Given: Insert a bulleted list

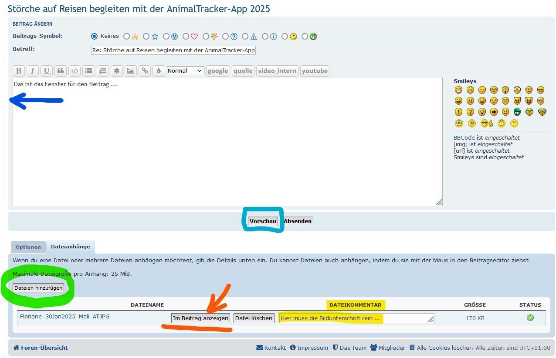Looking at the screenshot, I should [x=88, y=71].
